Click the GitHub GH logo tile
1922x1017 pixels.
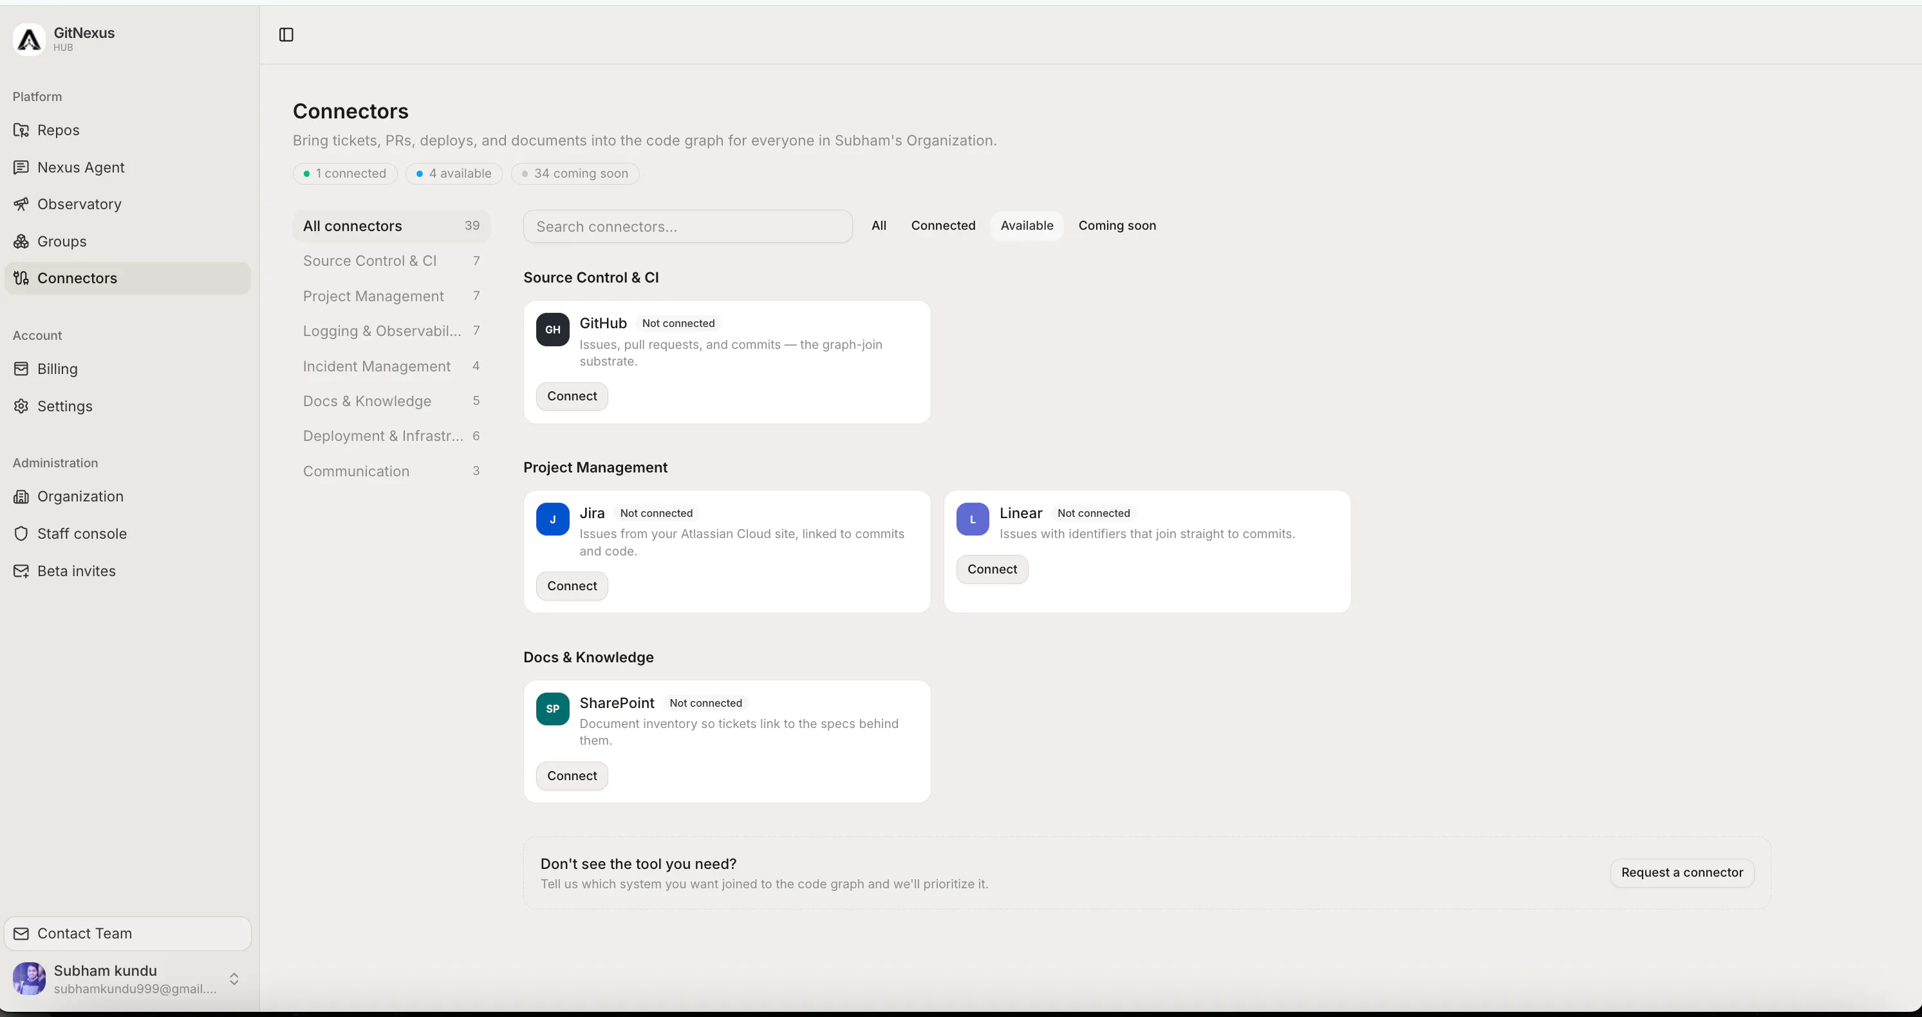tap(553, 329)
